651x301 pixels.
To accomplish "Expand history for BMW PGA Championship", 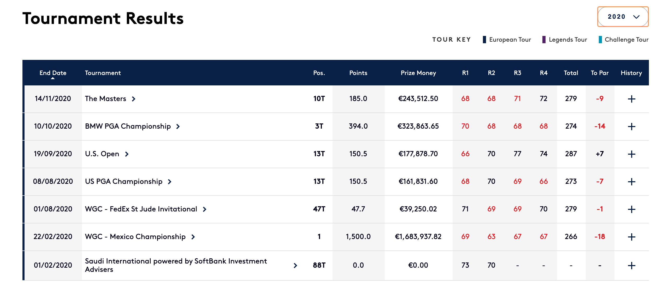I will coord(631,127).
